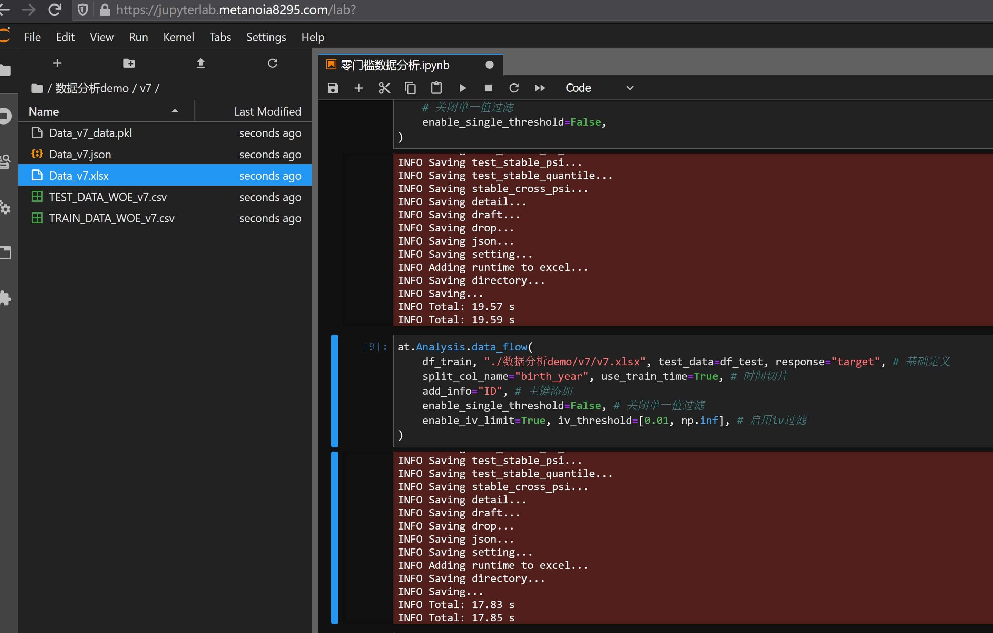Open the Code cell type dropdown
The image size is (993, 633).
(599, 88)
